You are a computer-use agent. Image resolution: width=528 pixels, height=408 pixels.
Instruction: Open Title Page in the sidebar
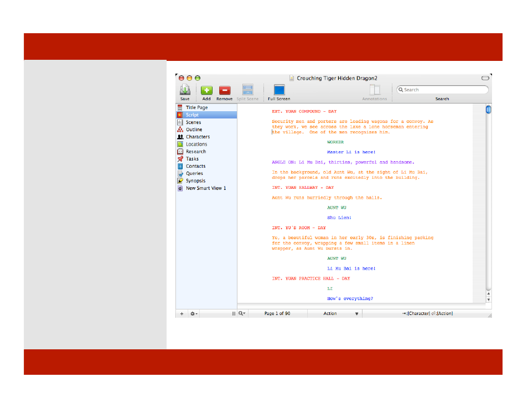[x=206, y=107]
